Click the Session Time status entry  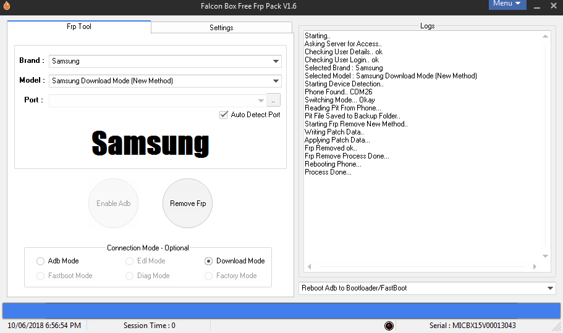click(x=150, y=326)
